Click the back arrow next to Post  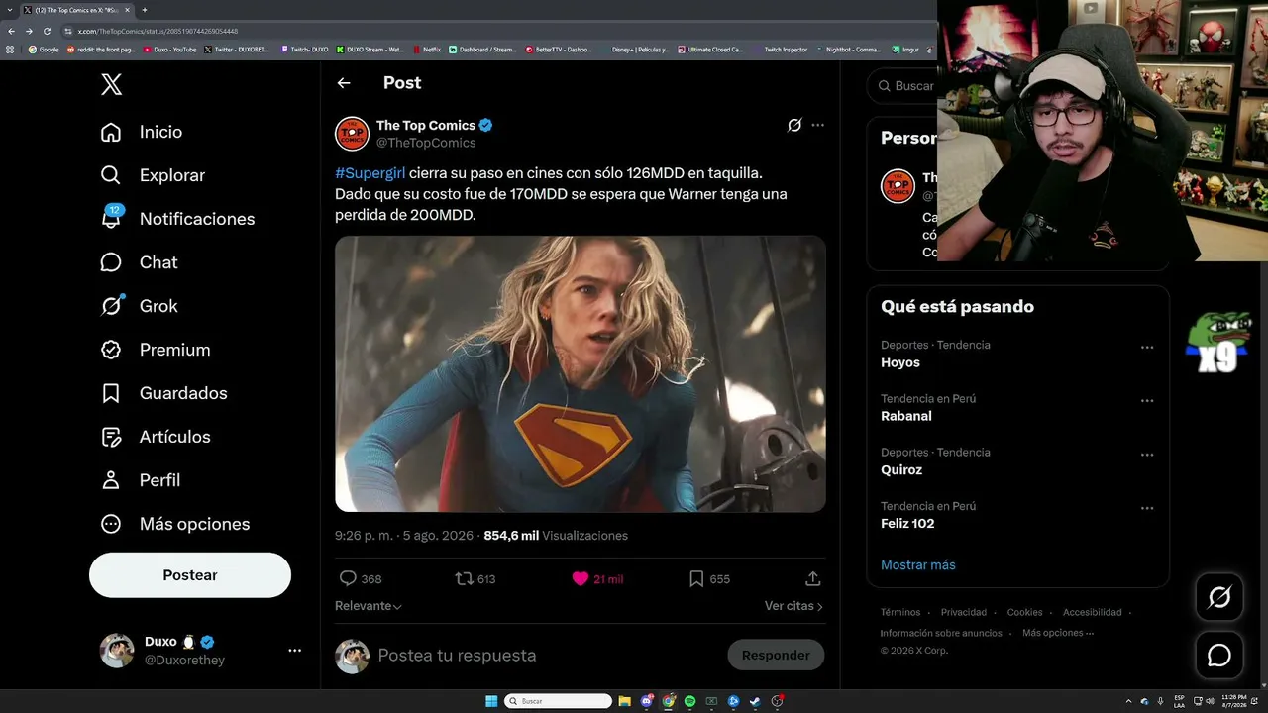click(344, 83)
